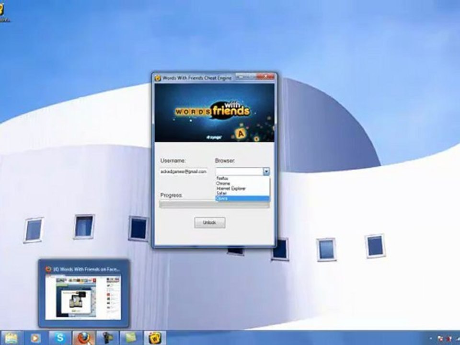Open the file explorer taskbar icon
The height and width of the screenshot is (345, 460).
point(11,338)
